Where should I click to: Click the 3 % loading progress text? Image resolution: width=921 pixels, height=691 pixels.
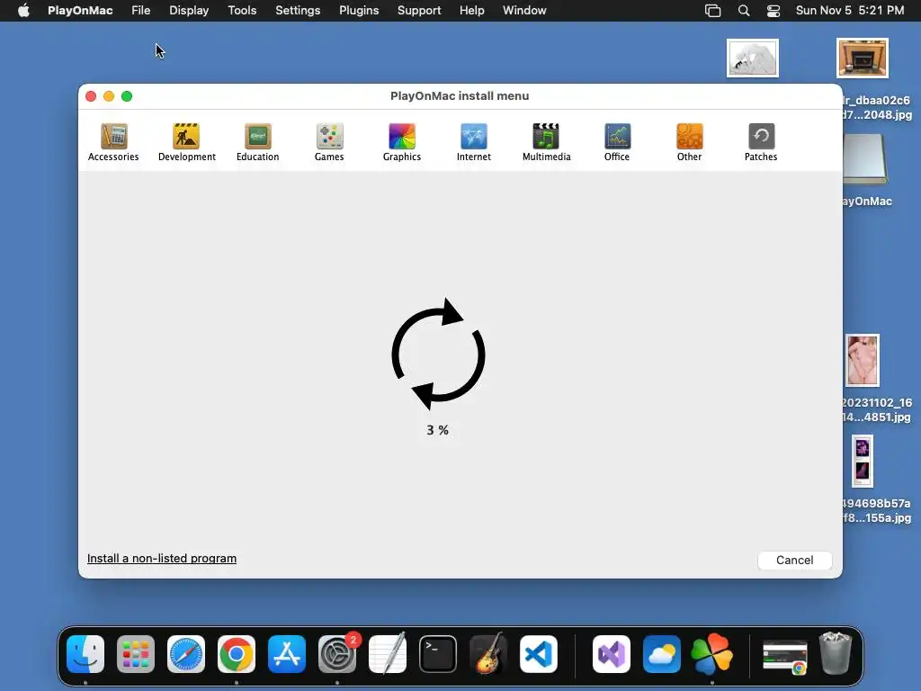coord(438,430)
